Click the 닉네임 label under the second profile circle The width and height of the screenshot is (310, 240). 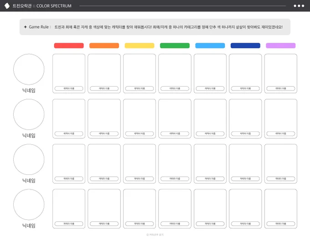(29, 136)
